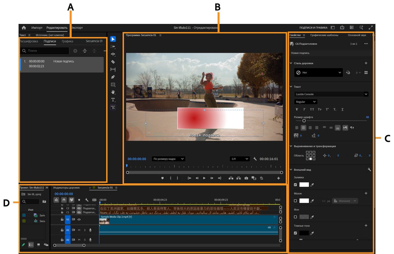Toggle V1 track visibility eye

click(x=79, y=220)
